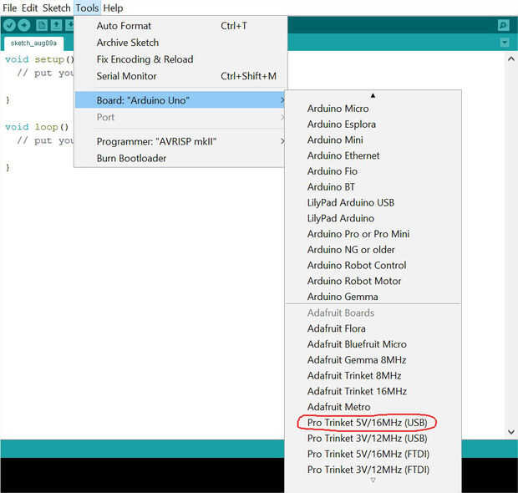
Task: Select Pro Trinket 3V/12MHz (USB) board
Action: tap(373, 439)
